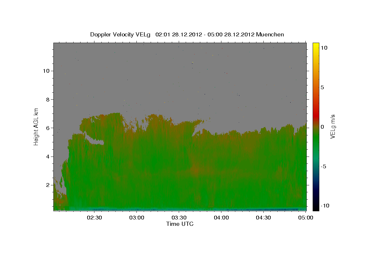379x253 pixels.
Task: Click the 04:00 time tick label
Action: click(221, 218)
